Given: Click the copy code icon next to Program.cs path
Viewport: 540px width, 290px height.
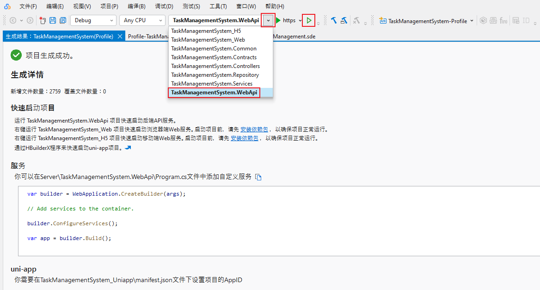Looking at the screenshot, I should (x=259, y=177).
